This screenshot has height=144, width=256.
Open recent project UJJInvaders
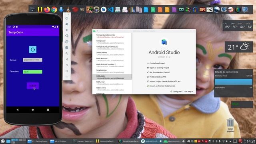pyautogui.click(x=112, y=89)
